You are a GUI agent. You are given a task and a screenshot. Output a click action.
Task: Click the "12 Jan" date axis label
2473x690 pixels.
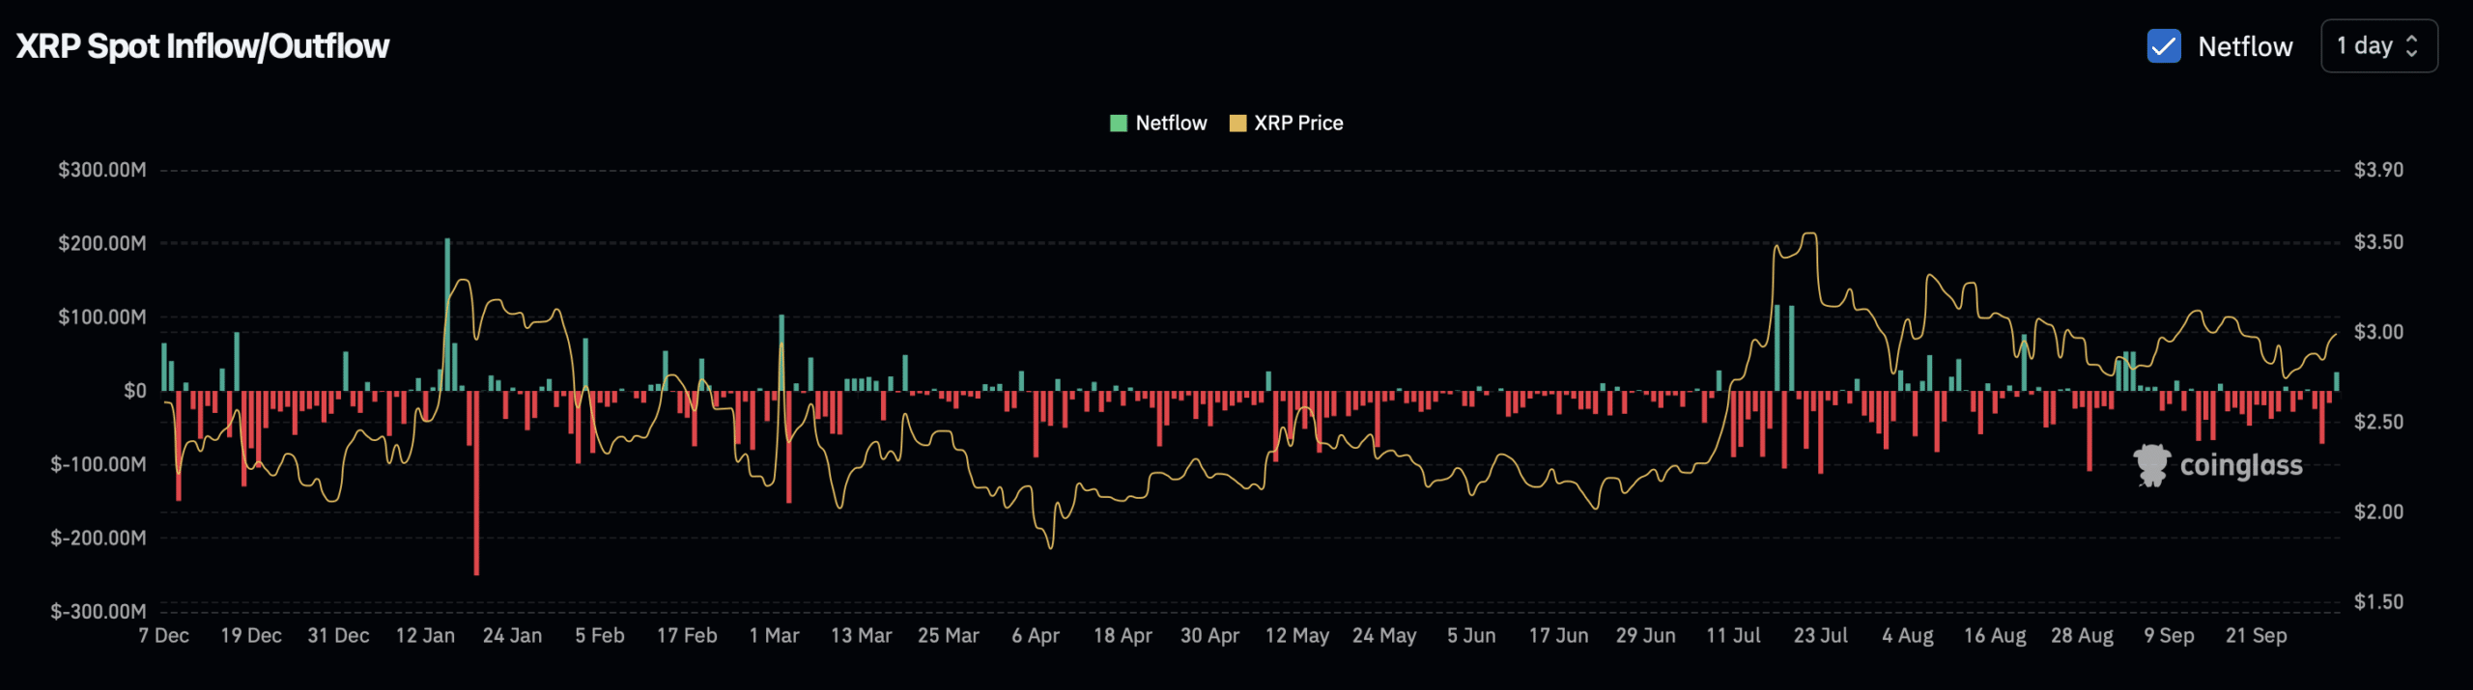coord(425,636)
